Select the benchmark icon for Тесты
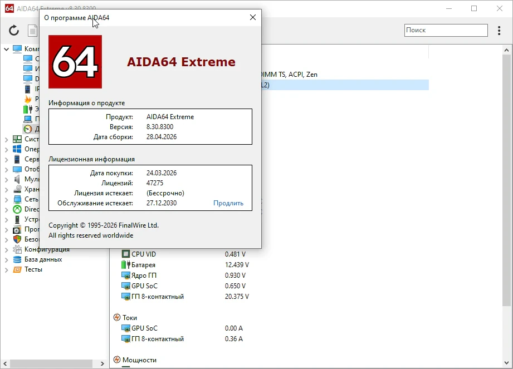The image size is (513, 369). 17,269
